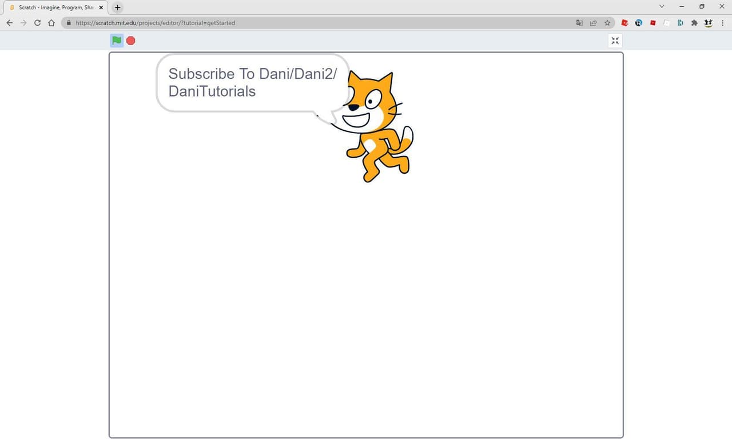This screenshot has width=732, height=440.
Task: Open the blue circular R extension
Action: tap(639, 23)
